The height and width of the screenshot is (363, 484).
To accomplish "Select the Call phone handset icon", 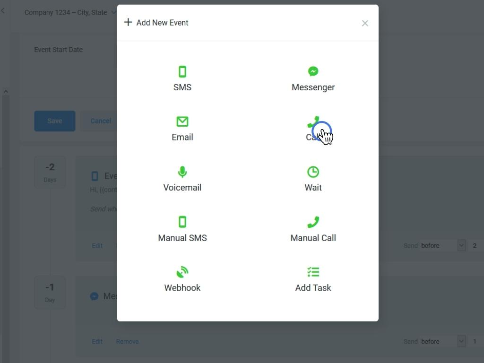I will point(313,121).
